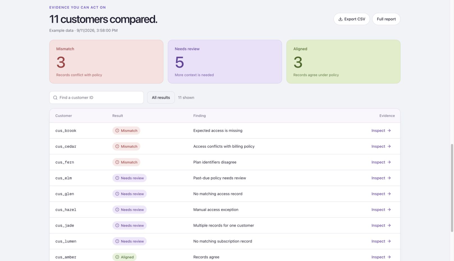This screenshot has height=261, width=454.
Task: Click the Mismatch alert icon for cus_fern
Action: pyautogui.click(x=117, y=162)
